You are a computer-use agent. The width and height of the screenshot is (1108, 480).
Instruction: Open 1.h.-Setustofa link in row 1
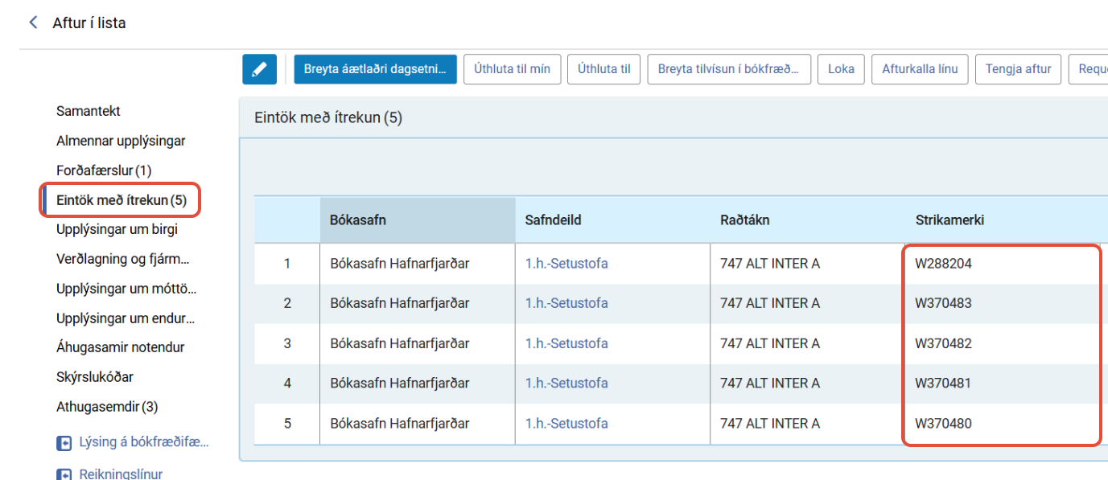(x=566, y=263)
